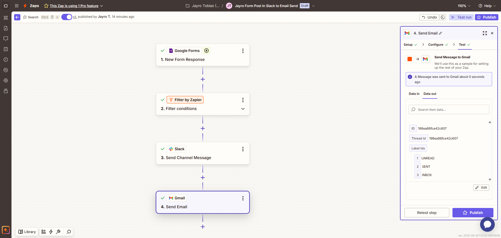
Task: Click the wrench tool icon
Action: [58, 232]
